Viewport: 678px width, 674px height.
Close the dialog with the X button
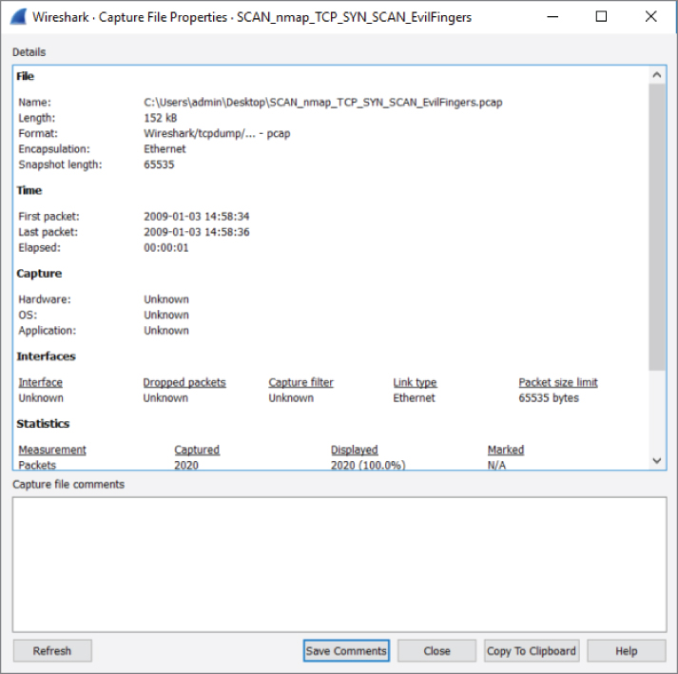click(650, 17)
